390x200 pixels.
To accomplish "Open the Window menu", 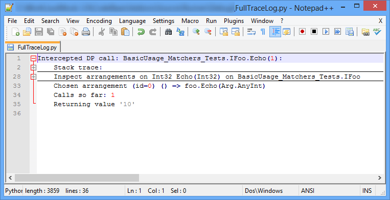I will (x=262, y=21).
